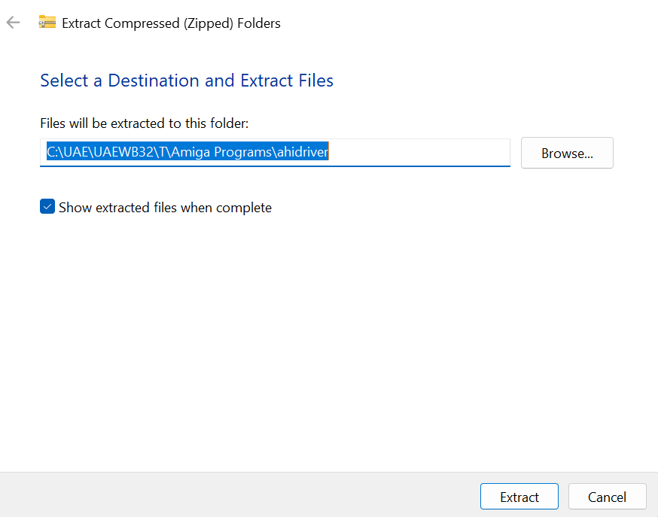Click the back arrow icon
The height and width of the screenshot is (517, 658).
[13, 23]
